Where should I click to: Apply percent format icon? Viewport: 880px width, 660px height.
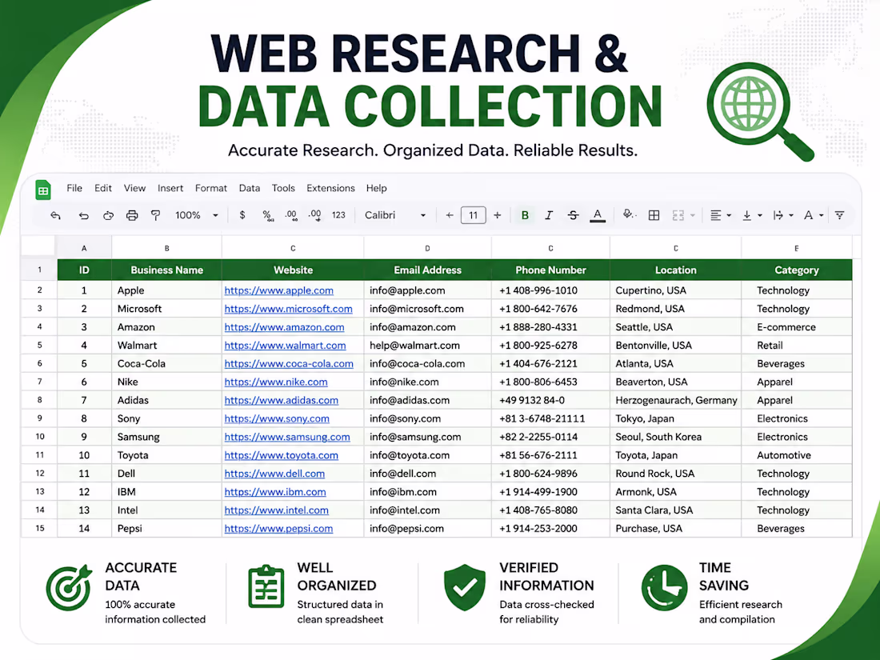point(267,215)
